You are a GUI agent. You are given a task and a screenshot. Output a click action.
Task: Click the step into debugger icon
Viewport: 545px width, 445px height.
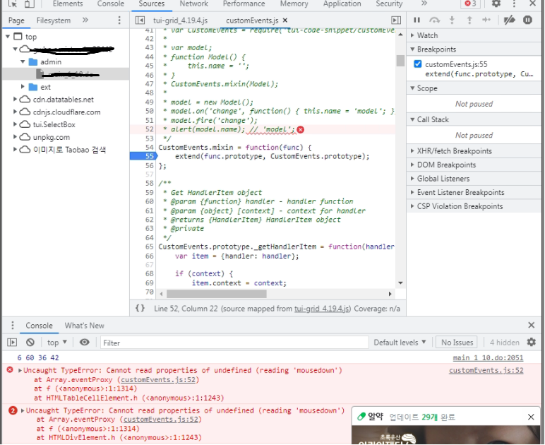(x=452, y=20)
